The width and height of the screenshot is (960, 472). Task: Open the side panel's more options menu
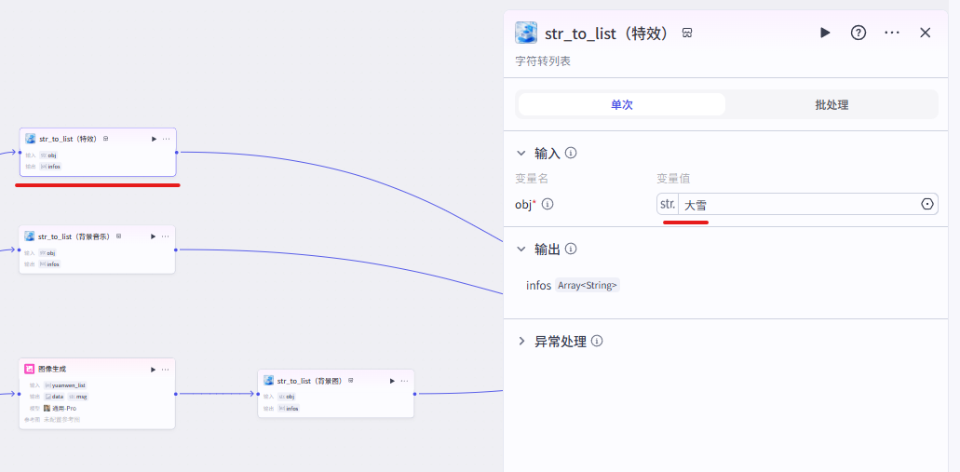point(892,33)
